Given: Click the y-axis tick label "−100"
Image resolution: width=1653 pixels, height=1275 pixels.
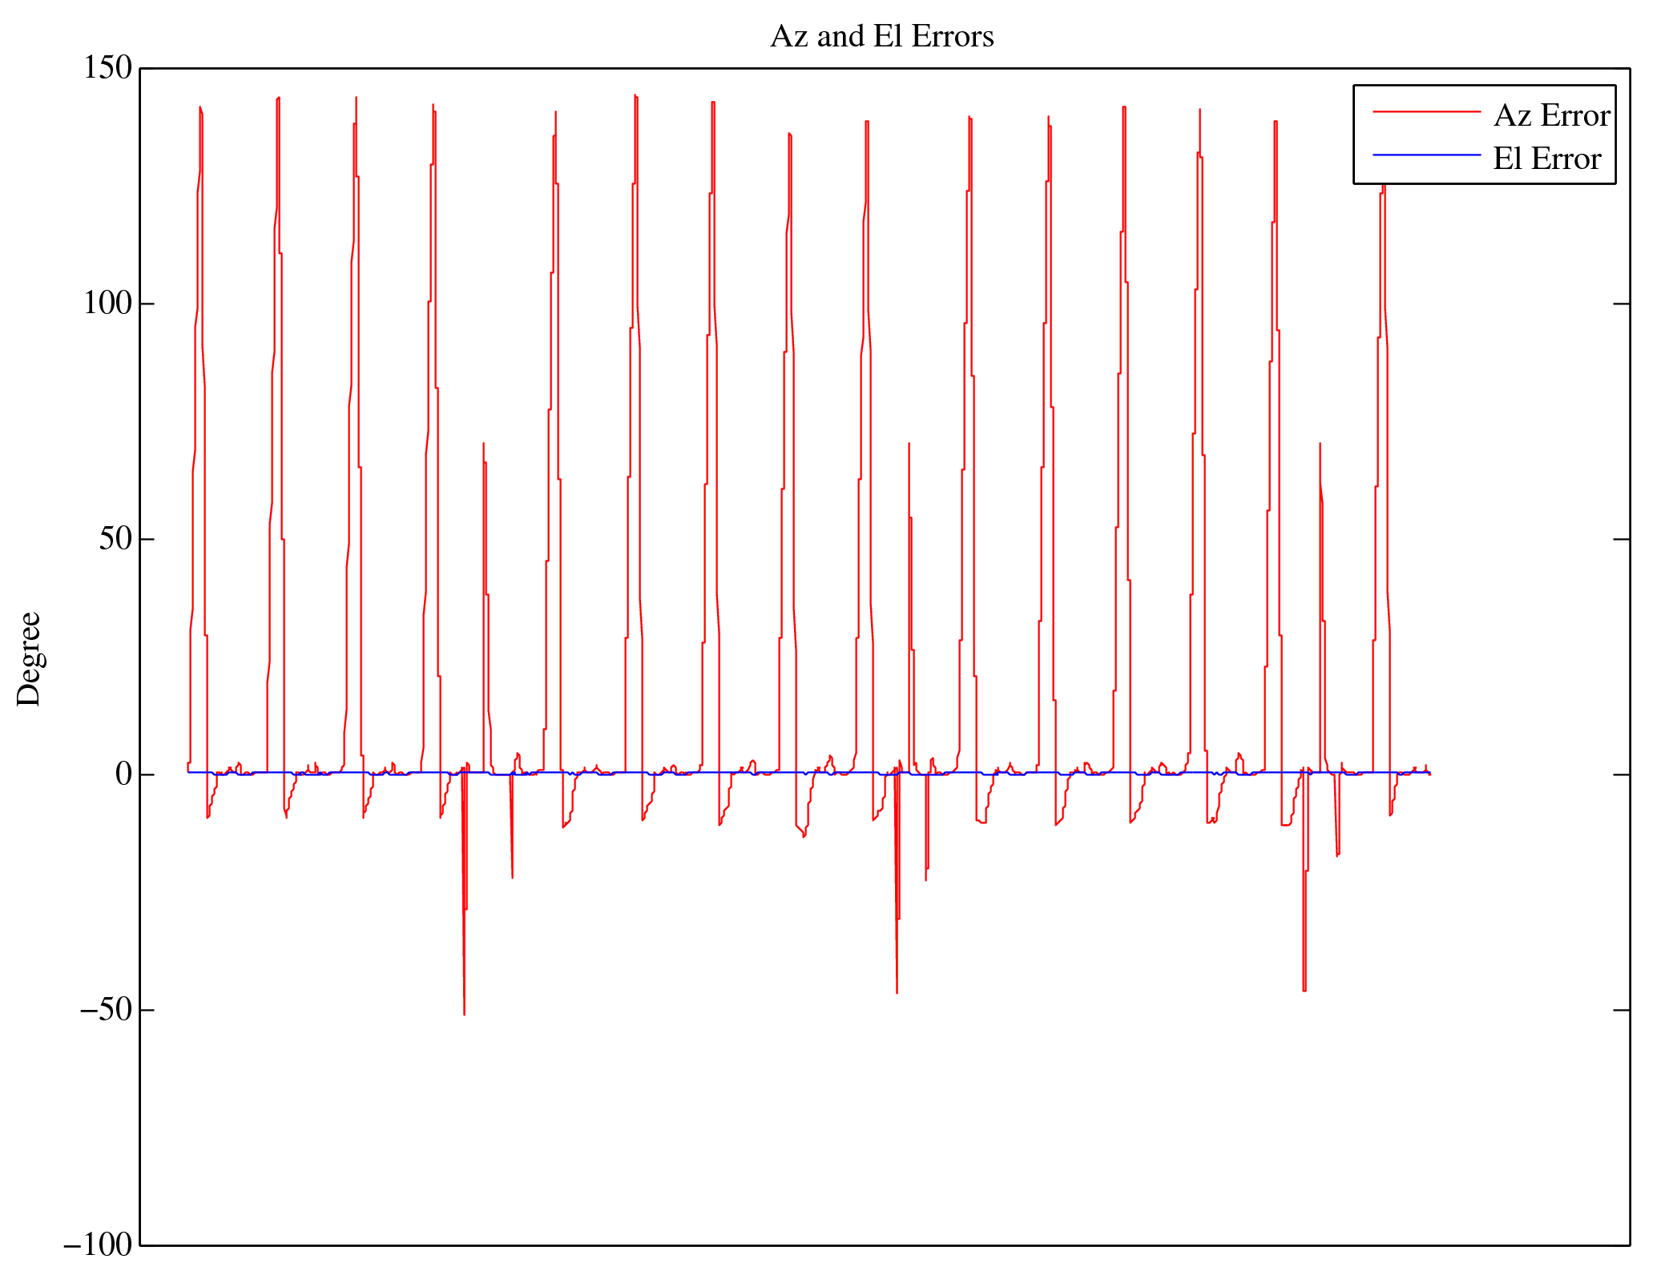Looking at the screenshot, I should tap(98, 1245).
